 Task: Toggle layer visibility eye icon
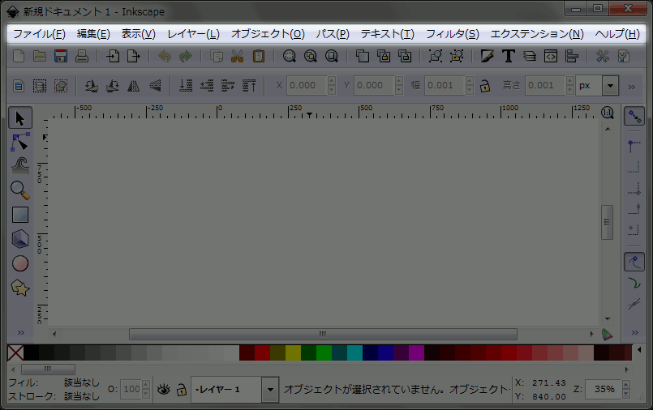coord(164,390)
